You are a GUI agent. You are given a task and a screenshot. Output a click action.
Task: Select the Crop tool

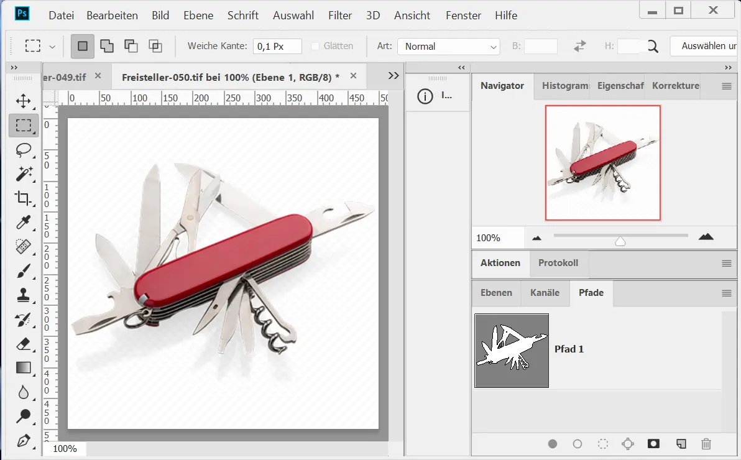pos(23,198)
